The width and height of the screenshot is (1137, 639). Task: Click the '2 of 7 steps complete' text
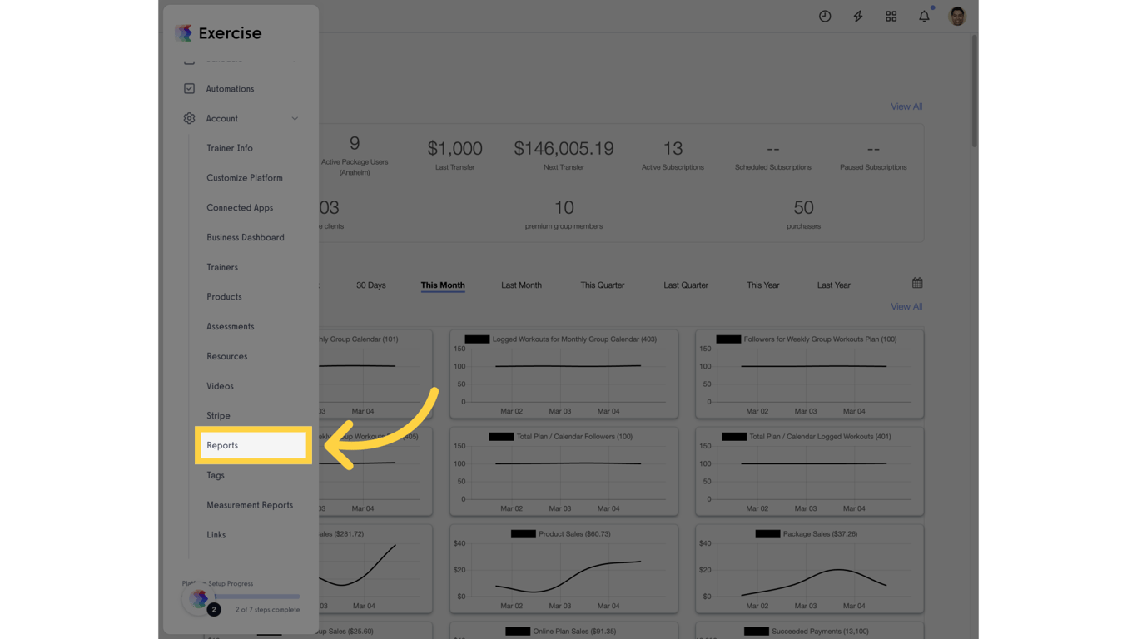[x=267, y=610]
